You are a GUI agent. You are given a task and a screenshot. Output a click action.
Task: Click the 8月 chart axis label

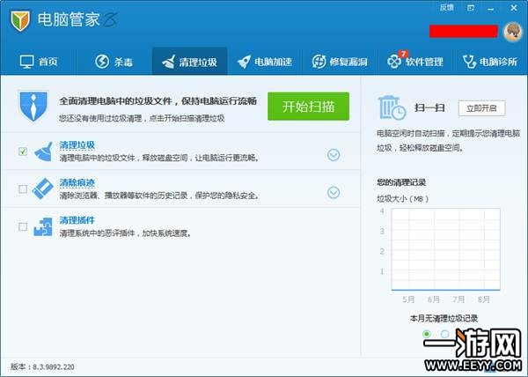[x=483, y=299]
